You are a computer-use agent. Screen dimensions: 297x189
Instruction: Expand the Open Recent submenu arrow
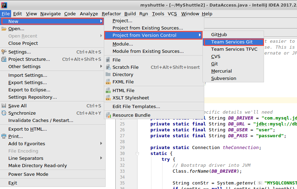point(101,36)
